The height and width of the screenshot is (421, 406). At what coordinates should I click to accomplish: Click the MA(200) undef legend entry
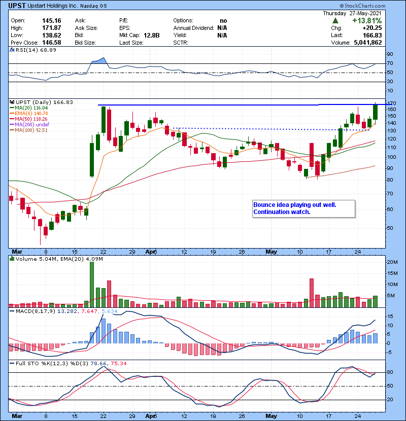pyautogui.click(x=29, y=124)
